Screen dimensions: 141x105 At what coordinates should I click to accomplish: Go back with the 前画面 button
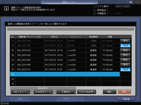click(x=126, y=99)
